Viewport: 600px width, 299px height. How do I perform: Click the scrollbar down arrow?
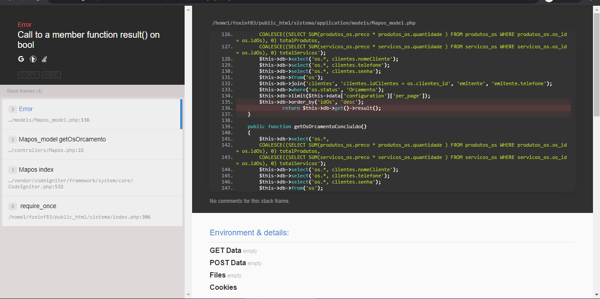[188, 294]
